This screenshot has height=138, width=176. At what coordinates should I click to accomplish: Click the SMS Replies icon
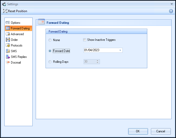[x=8, y=57]
